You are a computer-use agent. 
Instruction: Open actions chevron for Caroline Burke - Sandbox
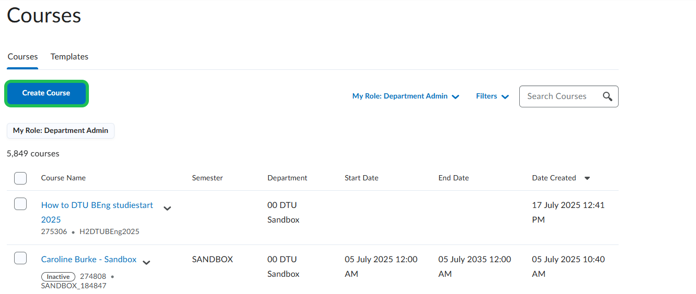point(146,262)
